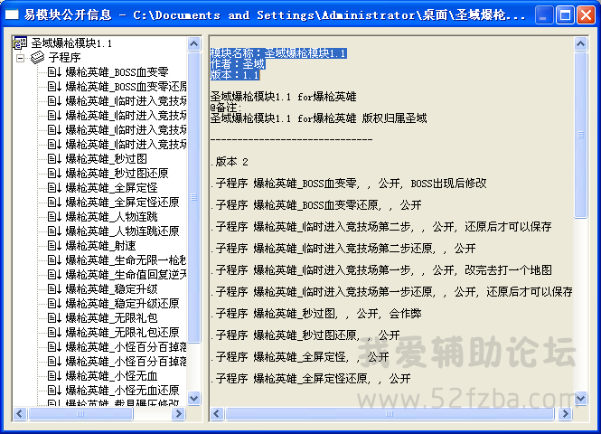Select 爆枪英雄_全屏定怪还原 in the tree
Image resolution: width=601 pixels, height=434 pixels.
(122, 202)
